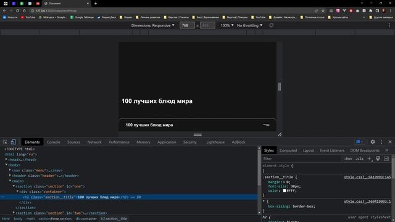Collapse the main element node
The height and width of the screenshot is (222, 395).
(x=10, y=181)
